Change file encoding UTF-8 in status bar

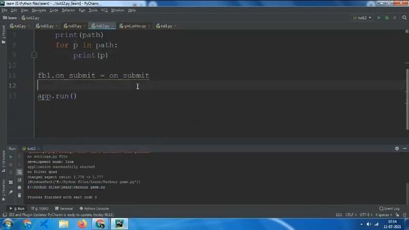(366, 215)
